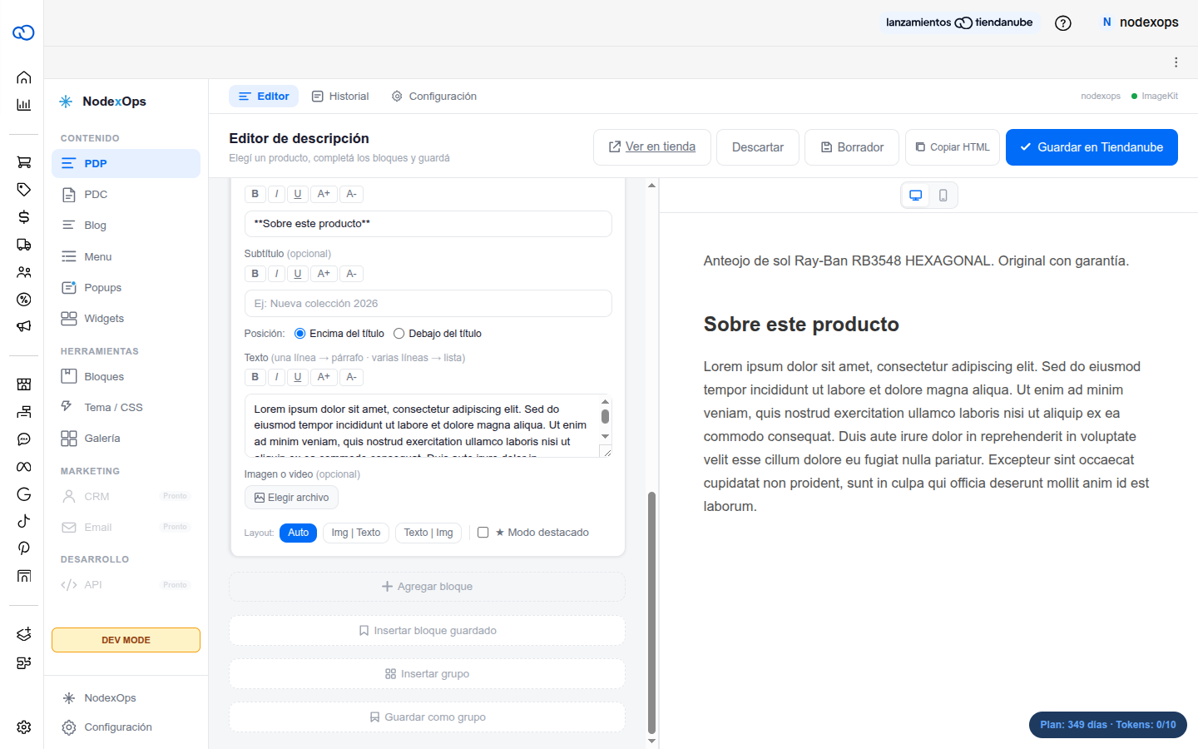Save as Borrador
Screen dimensions: 1198x749
852,147
